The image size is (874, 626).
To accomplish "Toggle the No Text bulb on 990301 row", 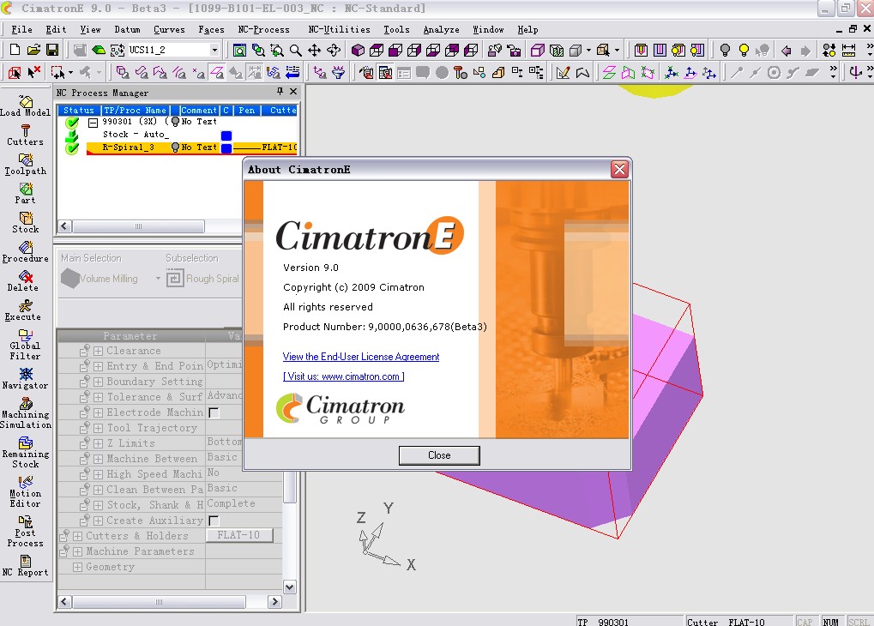I will tap(175, 122).
